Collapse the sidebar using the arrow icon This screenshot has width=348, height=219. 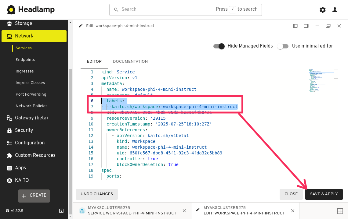pos(61,211)
